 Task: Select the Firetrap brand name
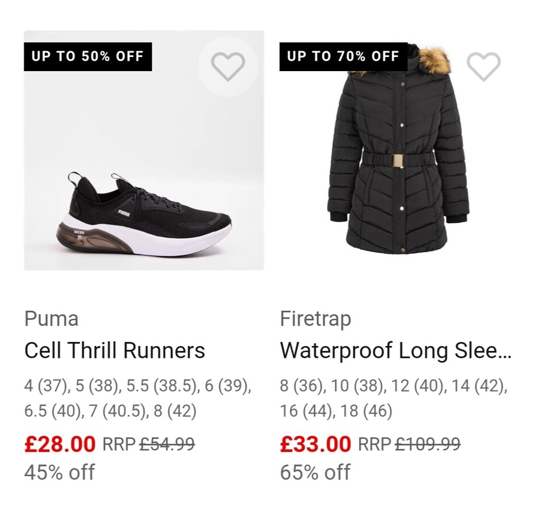(x=315, y=319)
